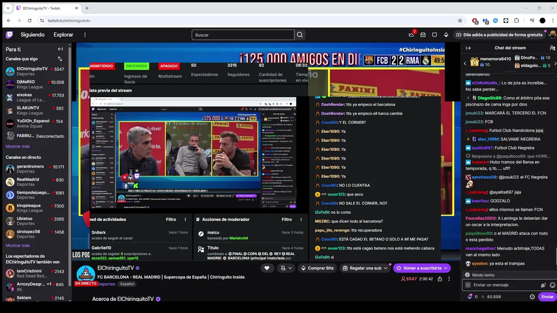Viewport: 557px width, 313px height.
Task: Collapse the stream chat panel
Action: coord(468,48)
